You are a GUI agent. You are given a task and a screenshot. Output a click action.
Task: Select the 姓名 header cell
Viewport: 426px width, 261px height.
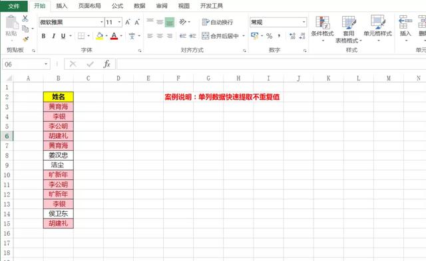coord(58,97)
